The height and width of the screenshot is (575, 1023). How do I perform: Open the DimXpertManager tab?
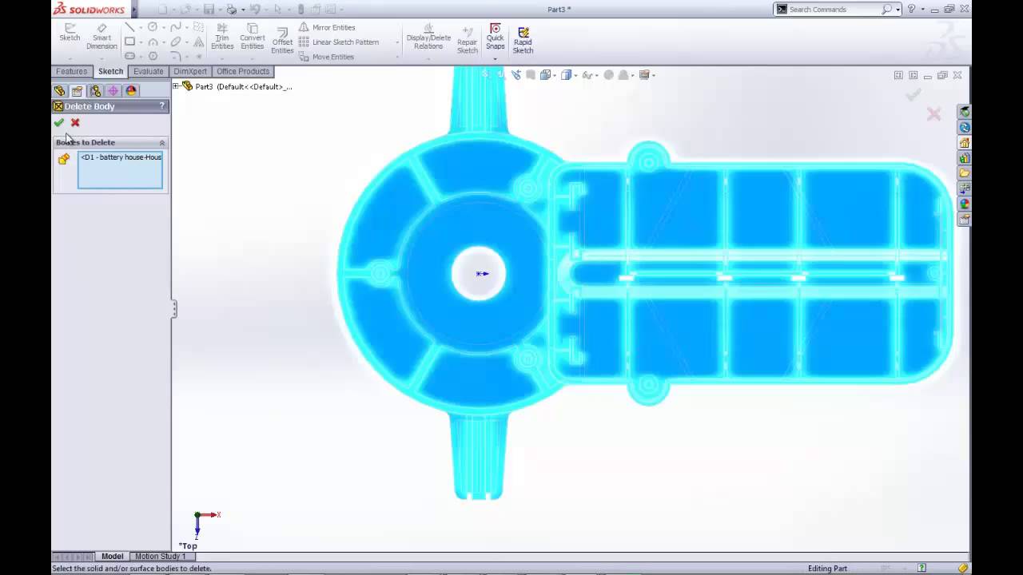(x=113, y=91)
